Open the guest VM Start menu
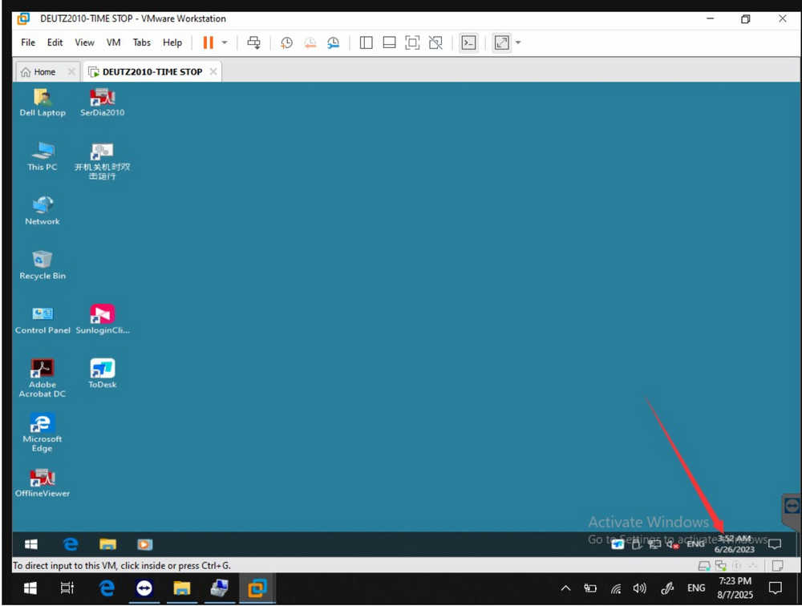Image resolution: width=802 pixels, height=606 pixels. [31, 544]
